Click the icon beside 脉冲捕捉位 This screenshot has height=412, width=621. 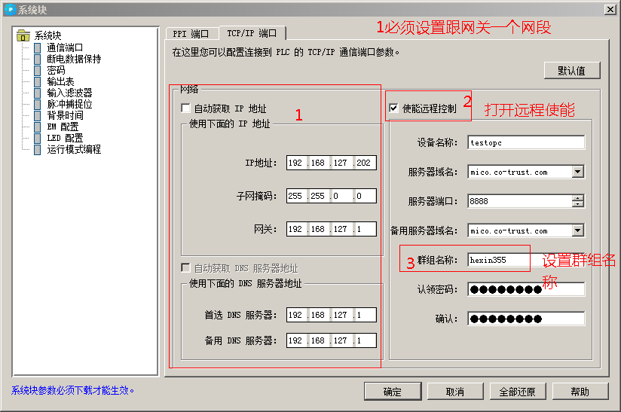[x=37, y=105]
